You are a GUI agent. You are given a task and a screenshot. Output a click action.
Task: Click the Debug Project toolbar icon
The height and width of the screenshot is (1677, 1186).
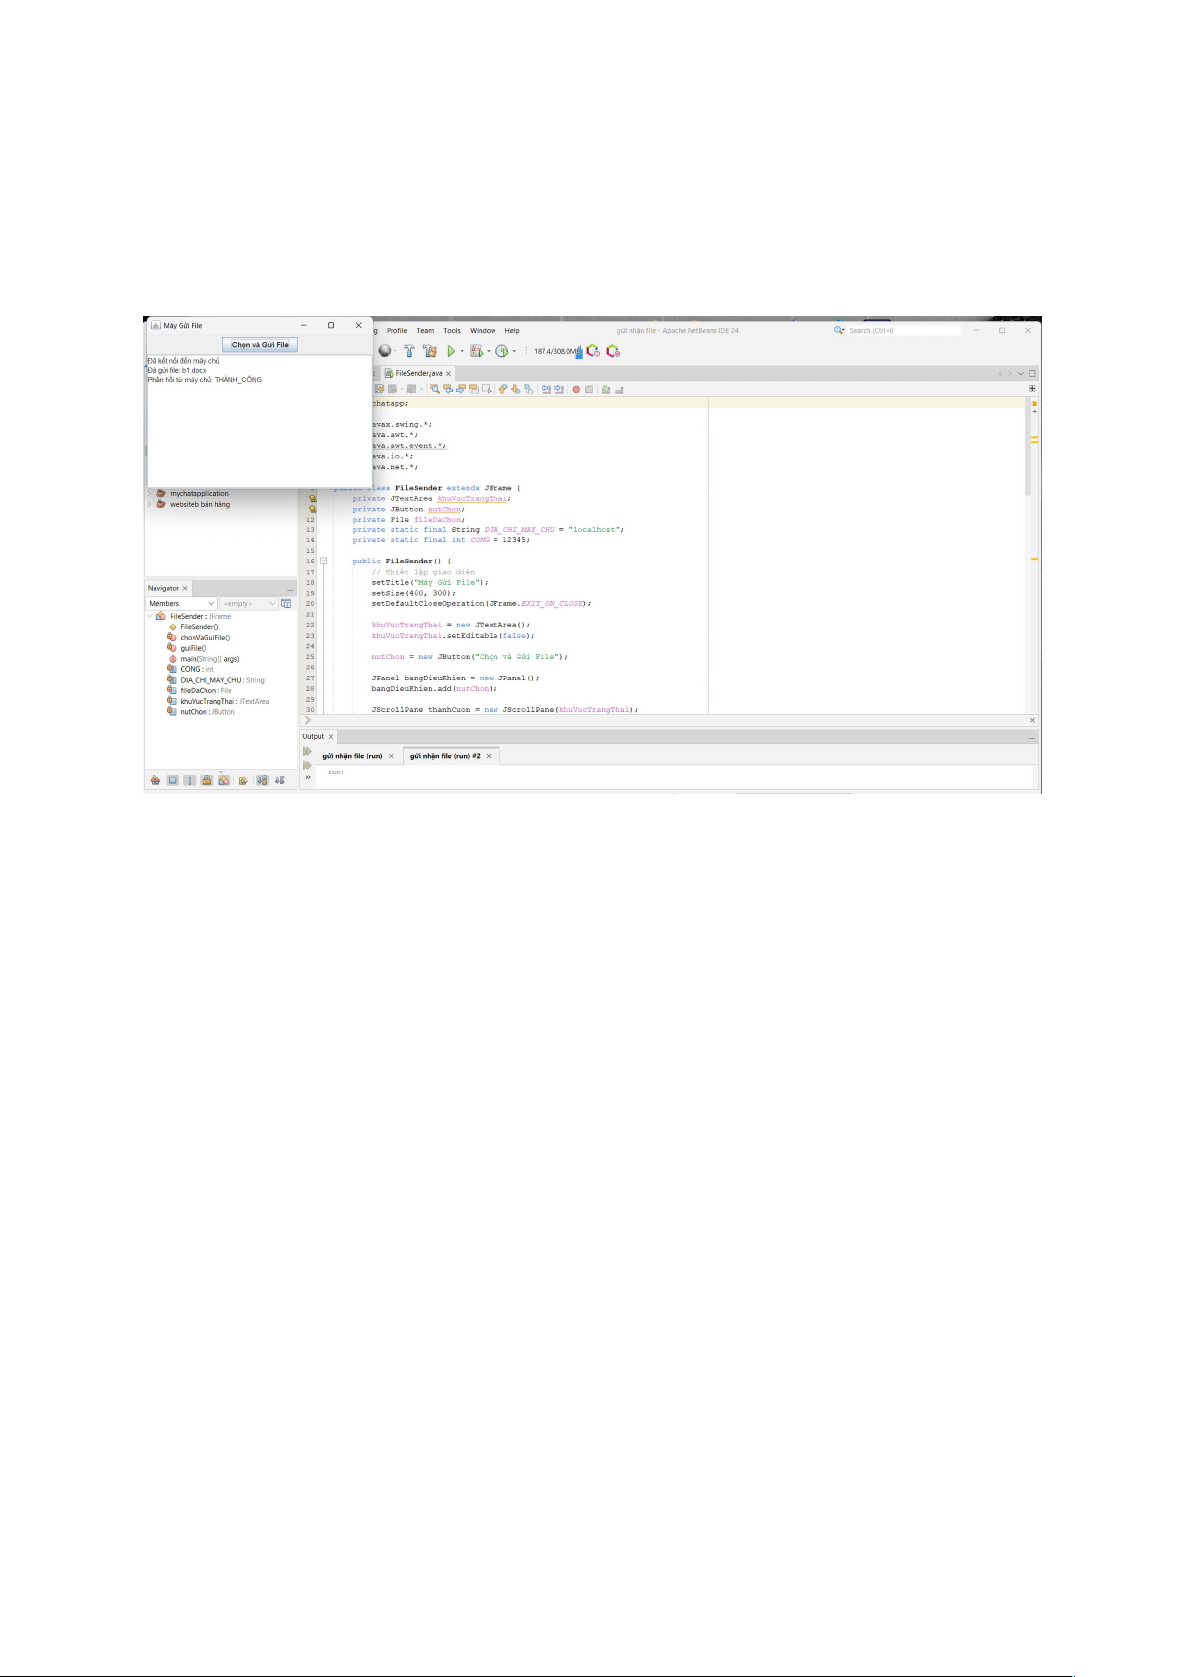coord(477,351)
